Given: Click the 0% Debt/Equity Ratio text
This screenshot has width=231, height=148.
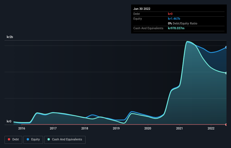Looking at the screenshot, I should 183,23.
